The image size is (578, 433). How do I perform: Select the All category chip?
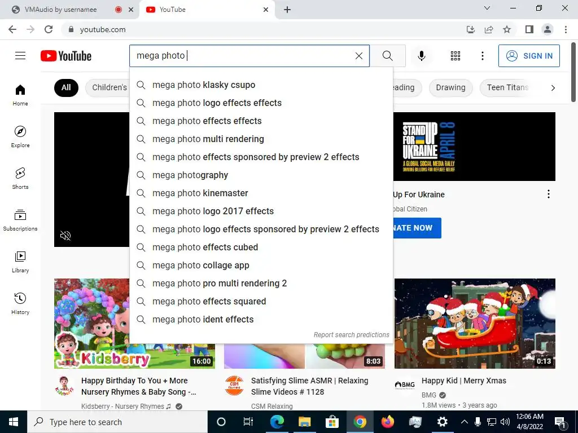(x=66, y=87)
